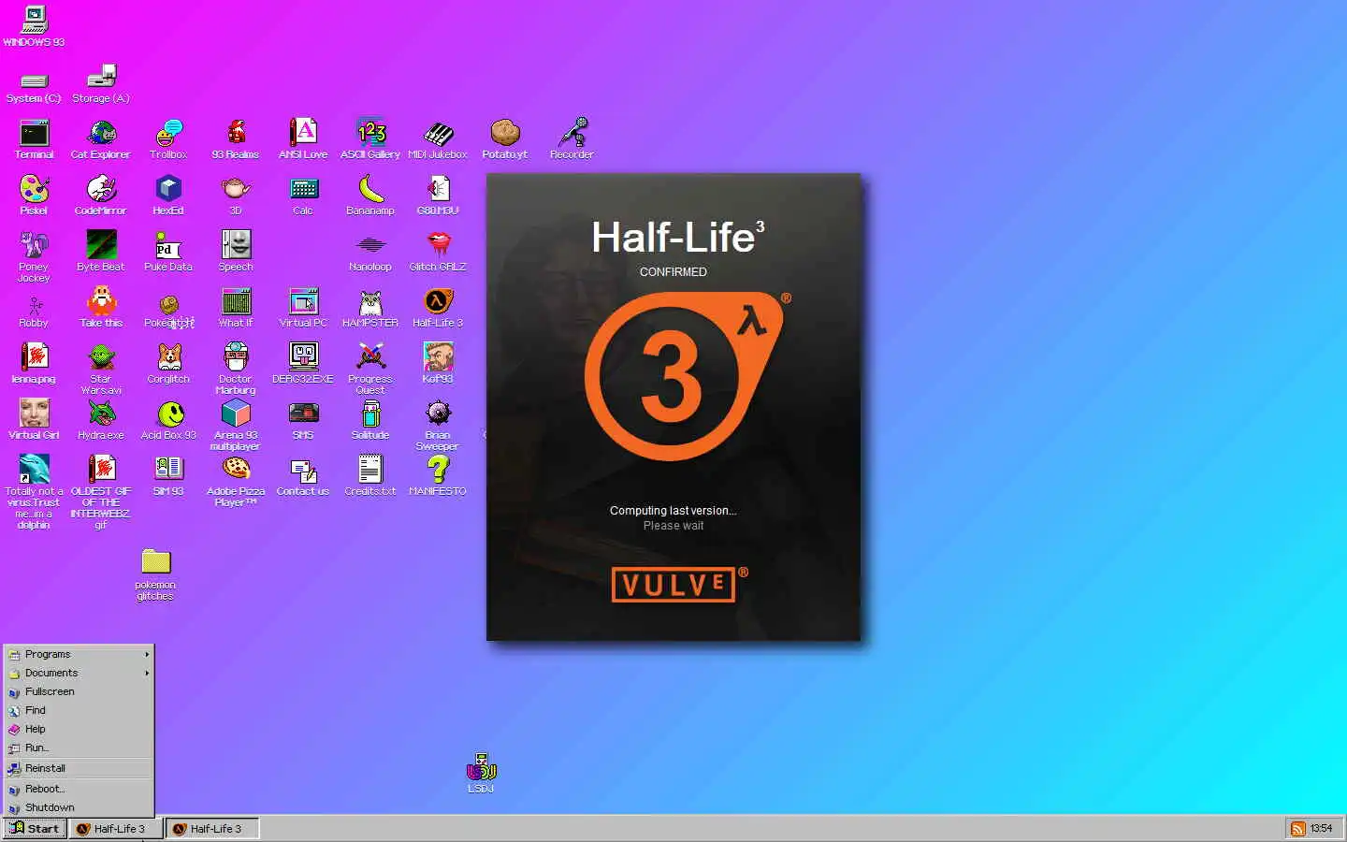Click the orange Half-Life 3 lambda logo
This screenshot has width=1347, height=842.
coord(688,376)
